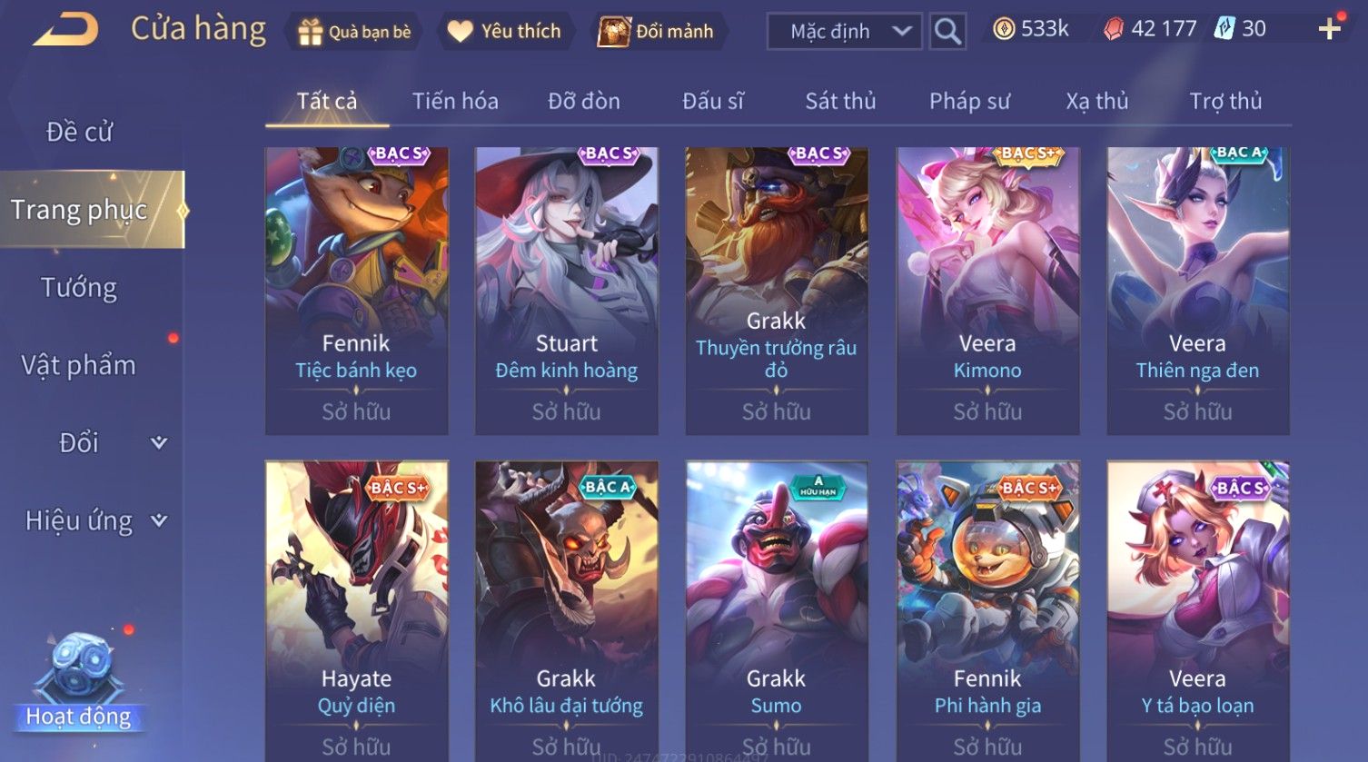This screenshot has height=762, width=1368.
Task: Go to the Đề cử section
Action: 79,132
